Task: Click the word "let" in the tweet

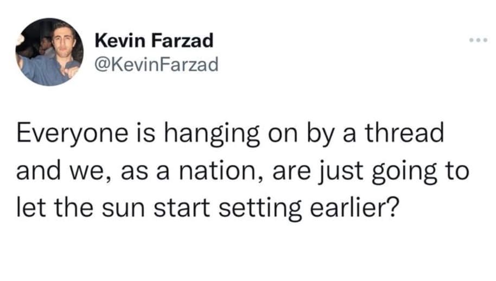Action: tap(28, 207)
